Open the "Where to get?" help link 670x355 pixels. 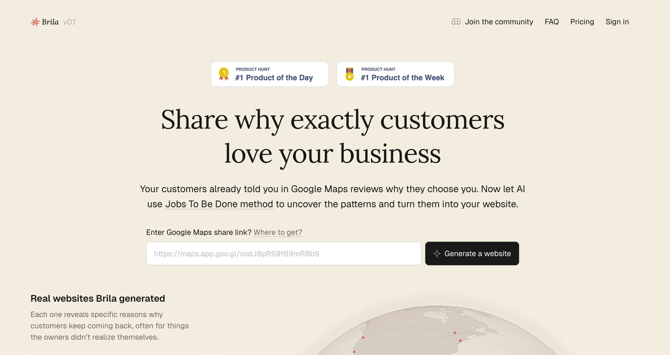click(278, 232)
